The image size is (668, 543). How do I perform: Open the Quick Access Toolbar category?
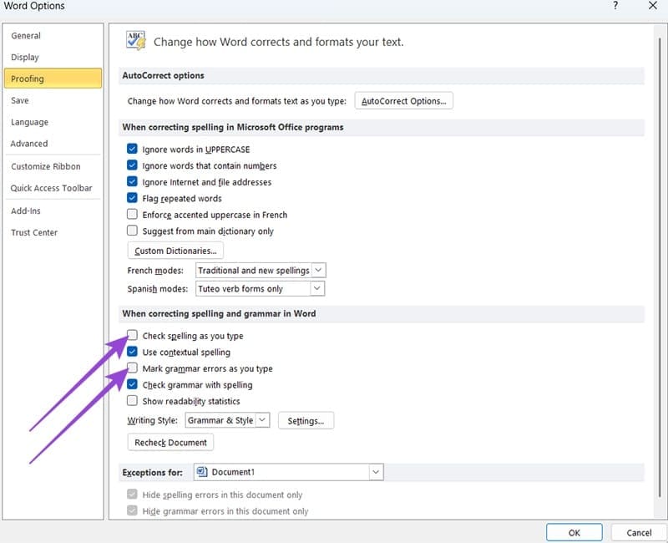pyautogui.click(x=51, y=188)
